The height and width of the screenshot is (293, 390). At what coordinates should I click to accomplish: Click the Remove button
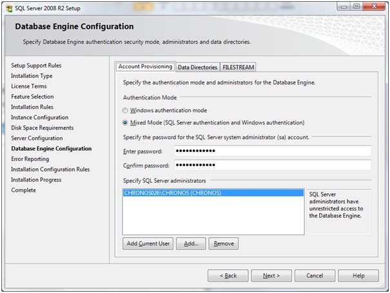pos(224,243)
